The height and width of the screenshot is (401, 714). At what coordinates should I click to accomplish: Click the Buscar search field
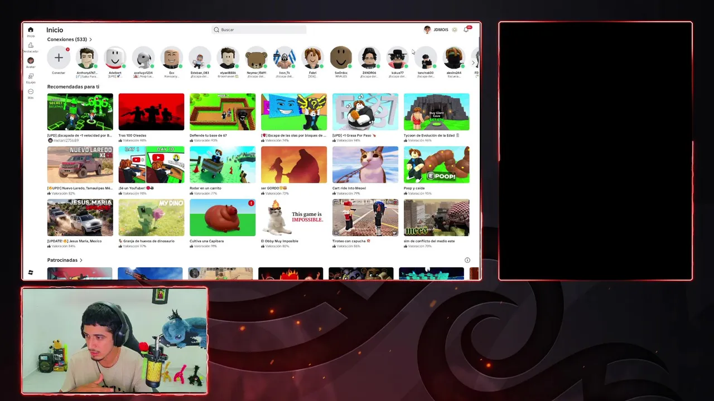coord(259,30)
